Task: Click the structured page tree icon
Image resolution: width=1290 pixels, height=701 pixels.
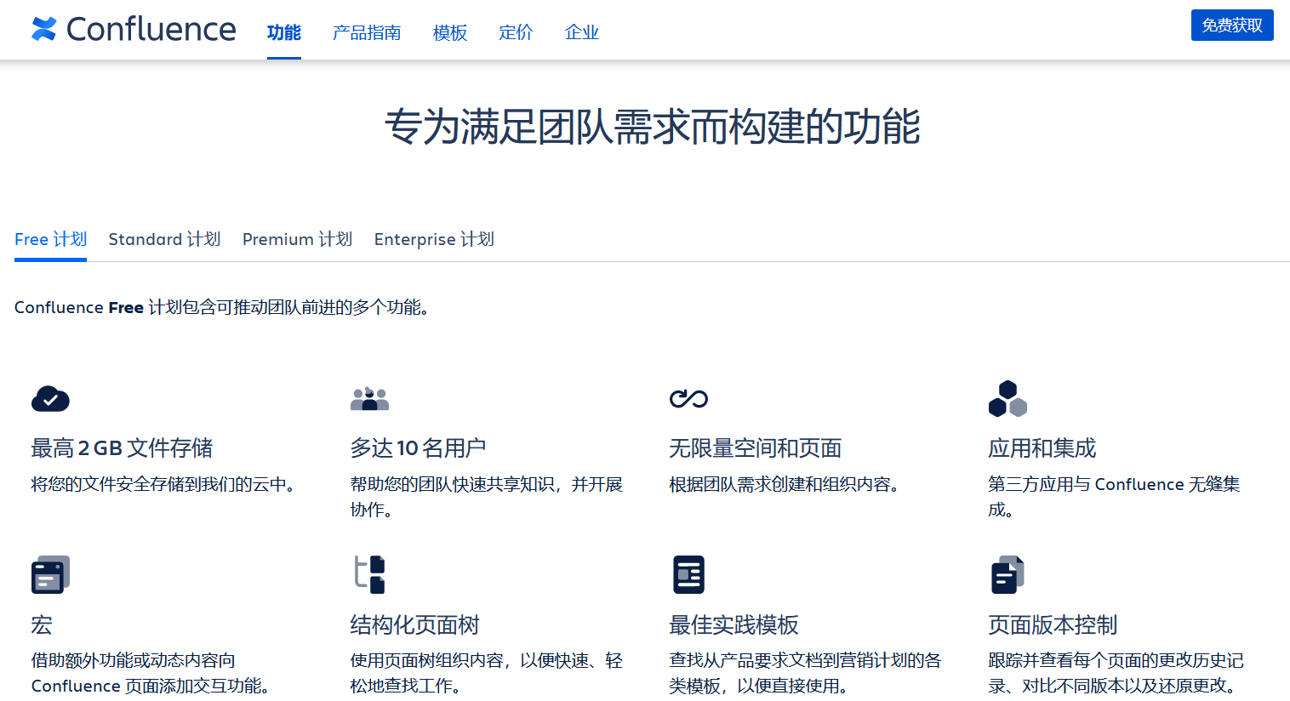Action: [369, 574]
